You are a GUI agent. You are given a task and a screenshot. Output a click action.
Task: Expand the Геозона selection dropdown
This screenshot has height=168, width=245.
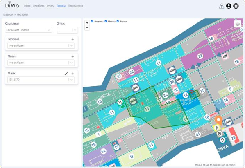tap(41, 46)
